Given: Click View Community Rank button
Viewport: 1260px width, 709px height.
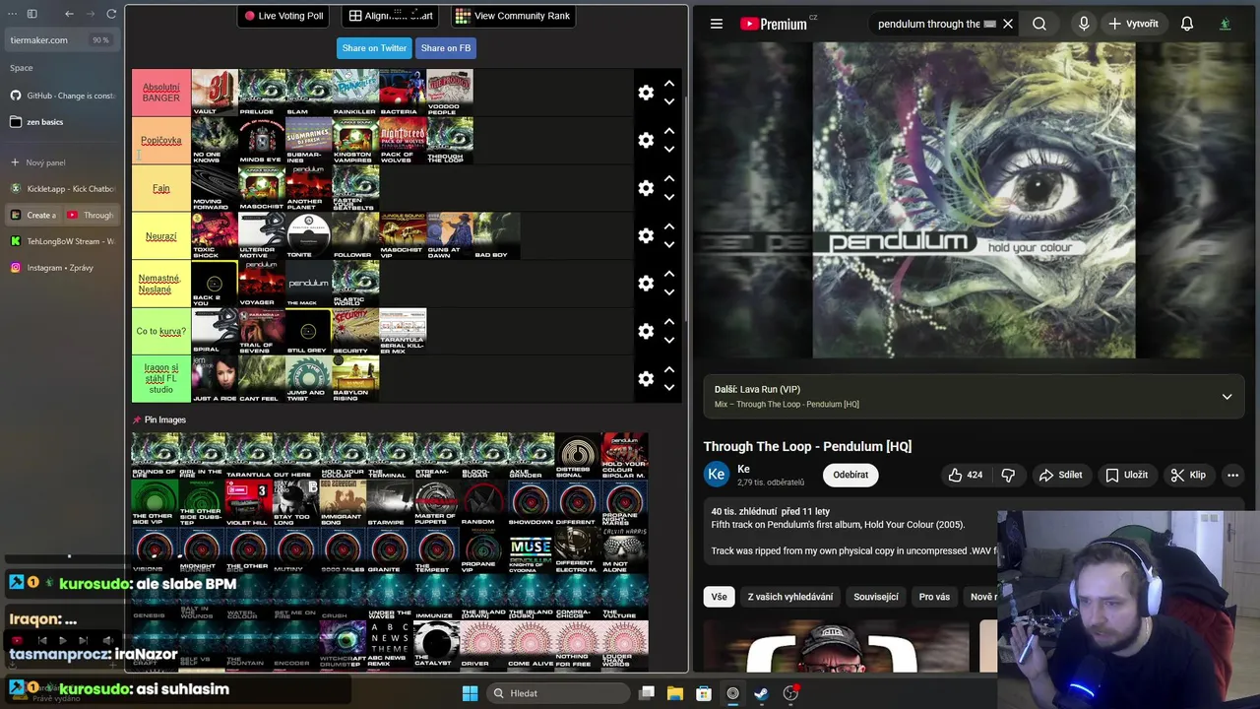Looking at the screenshot, I should pos(513,16).
